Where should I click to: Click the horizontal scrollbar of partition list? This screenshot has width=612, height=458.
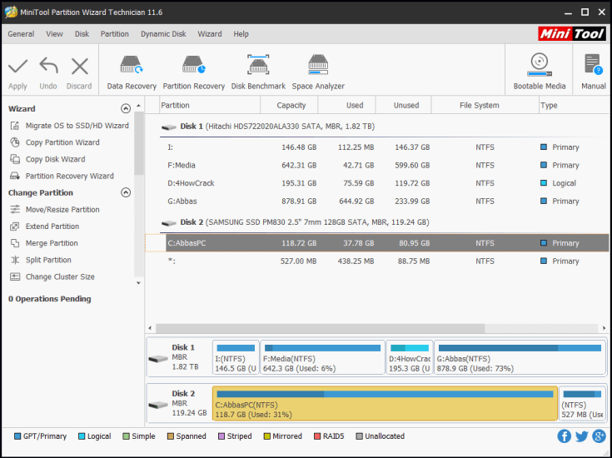[320, 328]
